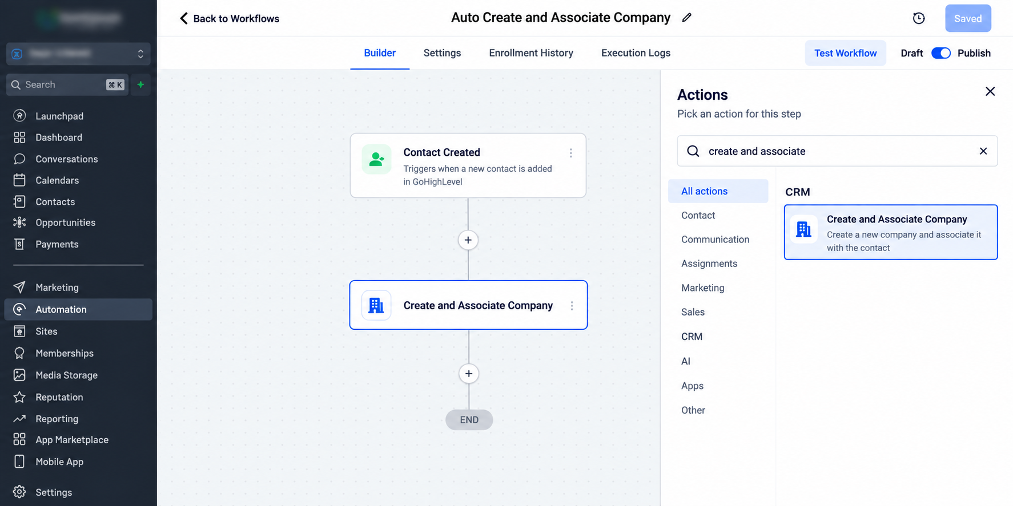Image resolution: width=1013 pixels, height=506 pixels.
Task: Switch to Settings tab
Action: [442, 53]
